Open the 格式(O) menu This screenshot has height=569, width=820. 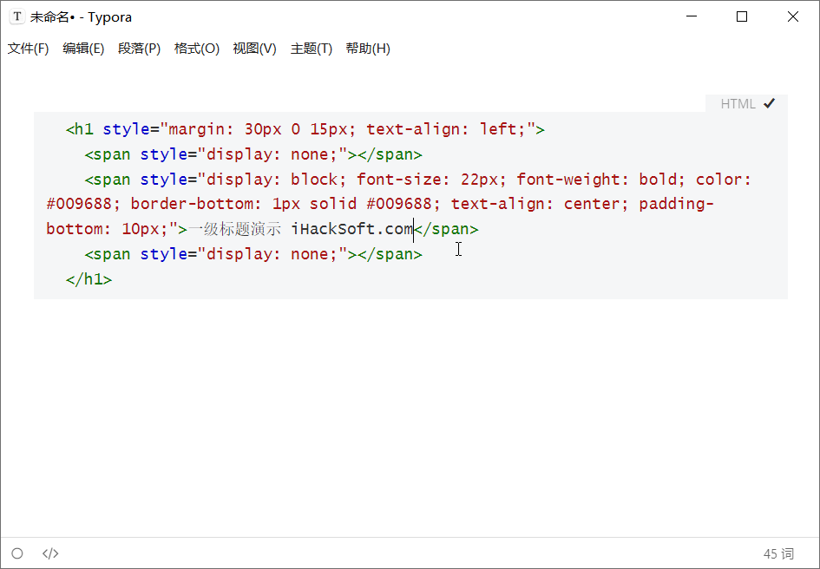pyautogui.click(x=197, y=49)
